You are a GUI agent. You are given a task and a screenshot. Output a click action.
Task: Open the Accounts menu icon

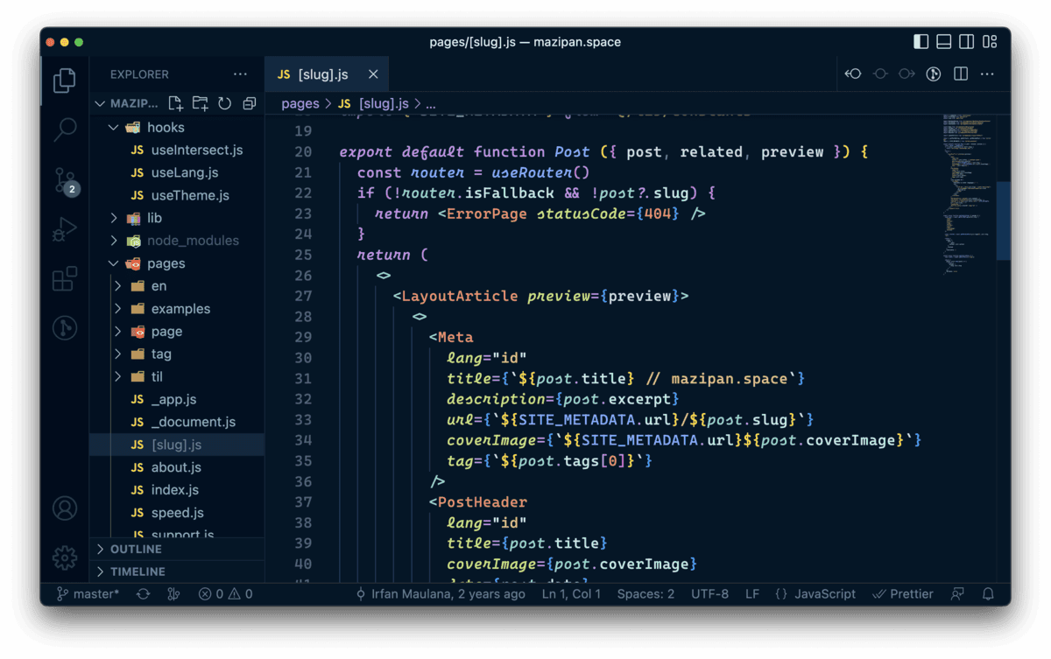[65, 508]
